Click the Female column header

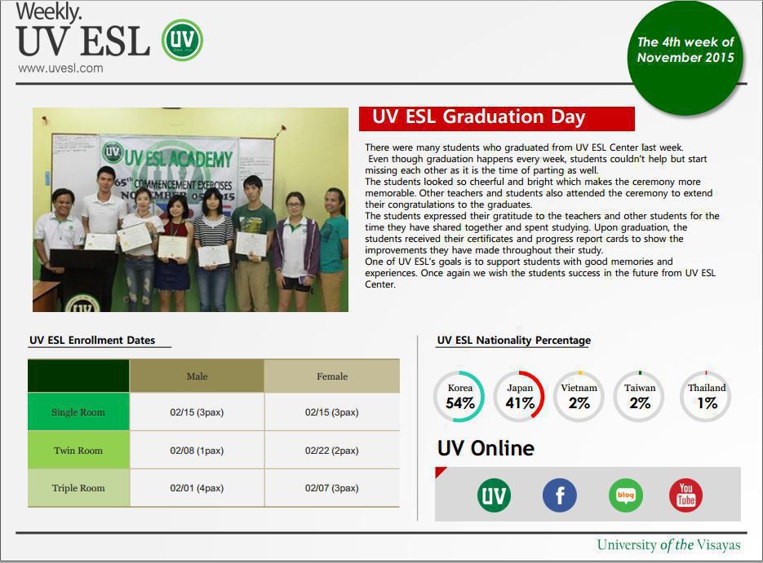(332, 376)
